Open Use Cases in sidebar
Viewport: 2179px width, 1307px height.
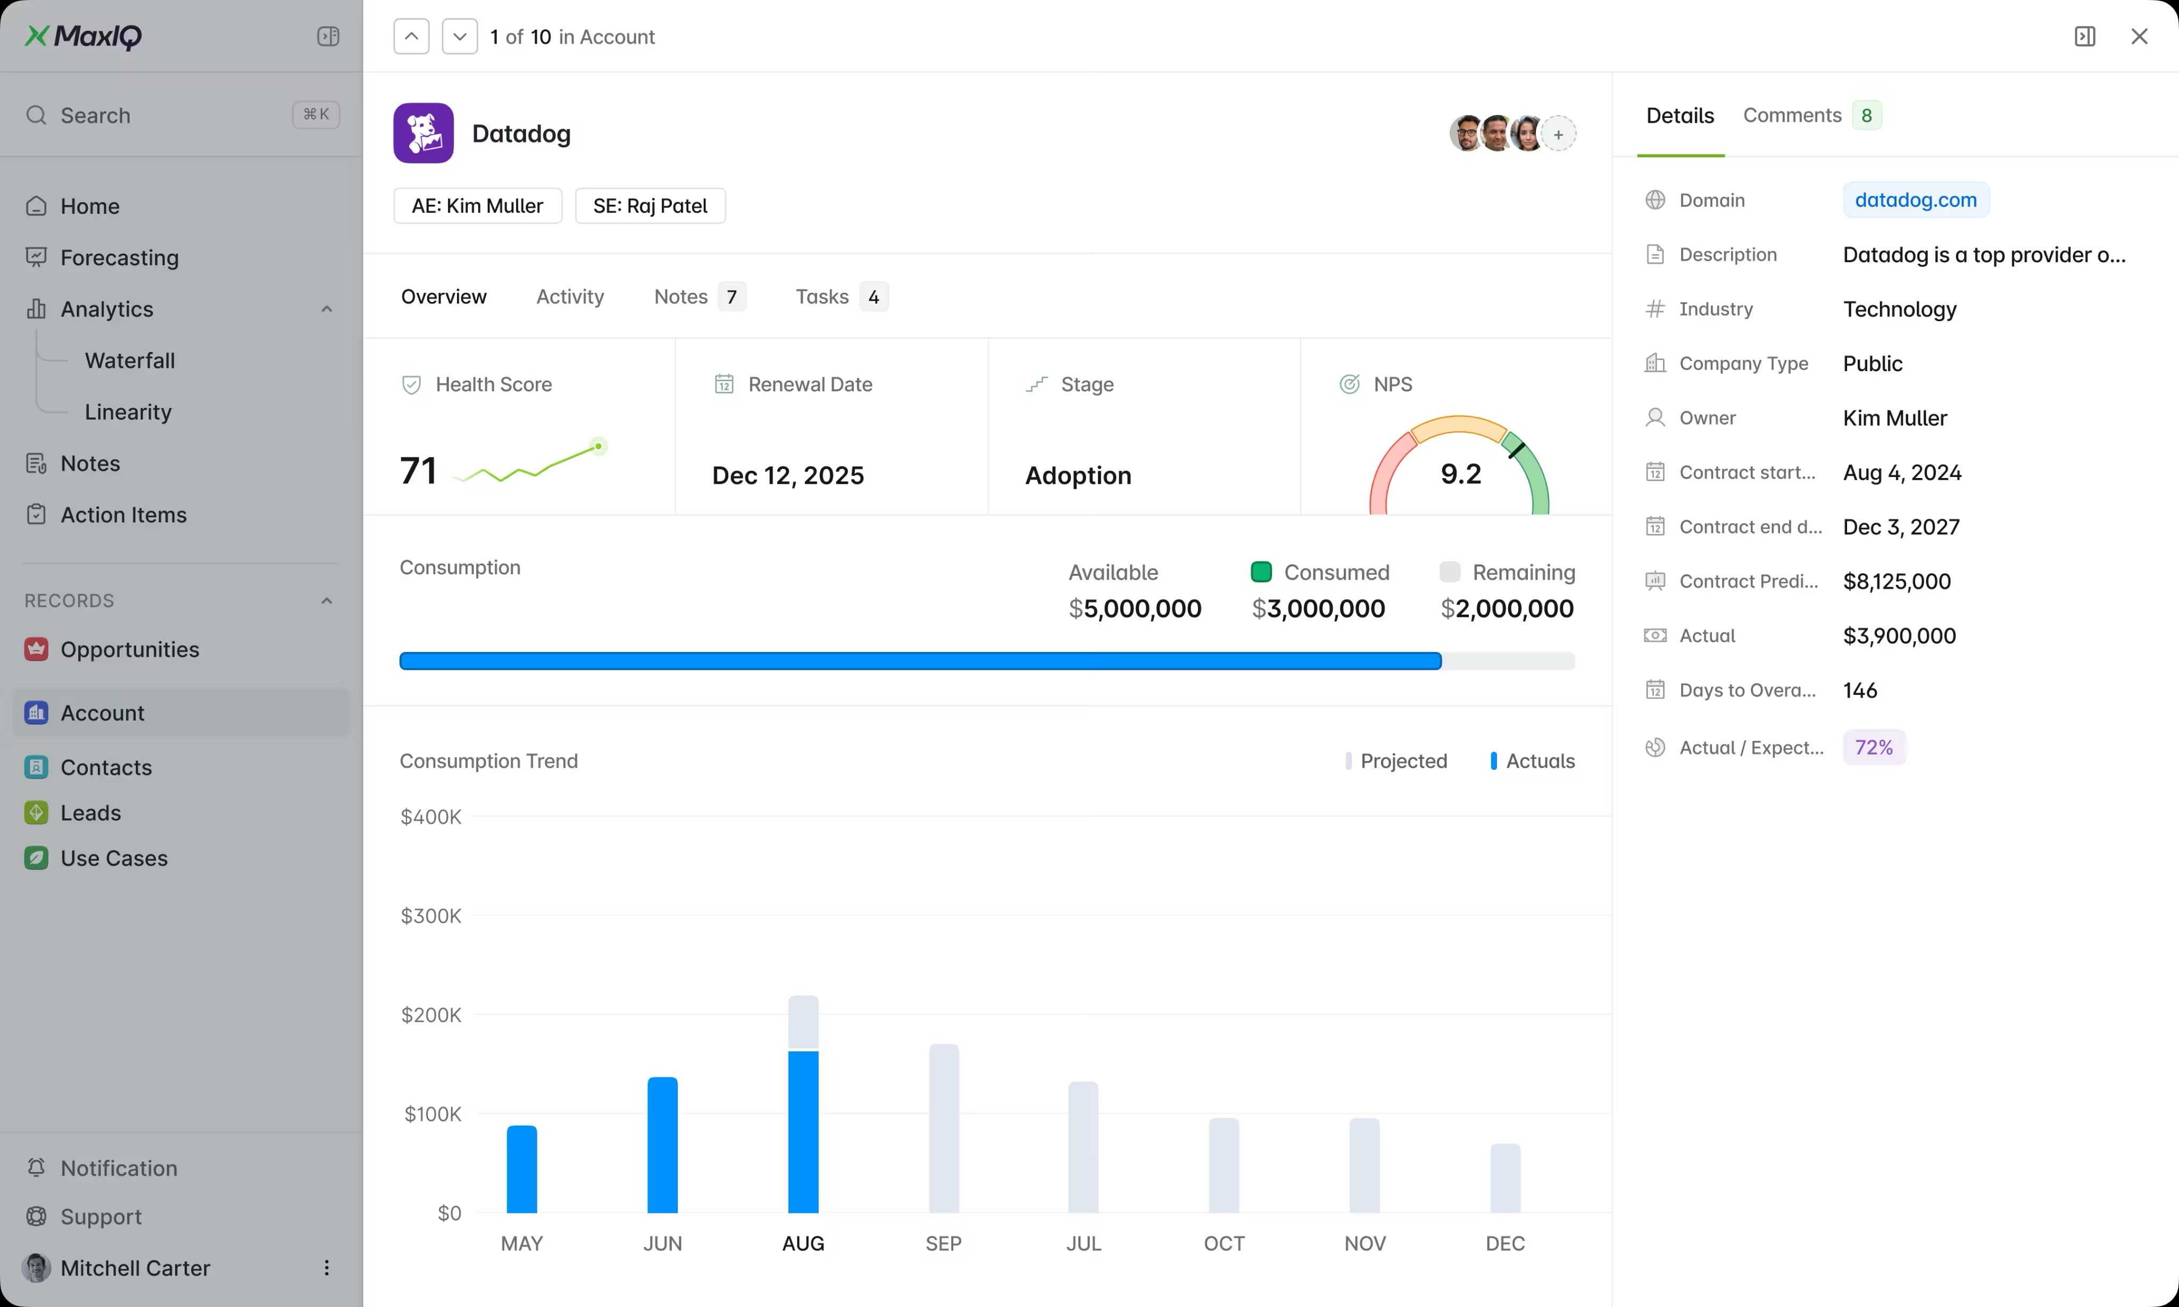coord(114,858)
